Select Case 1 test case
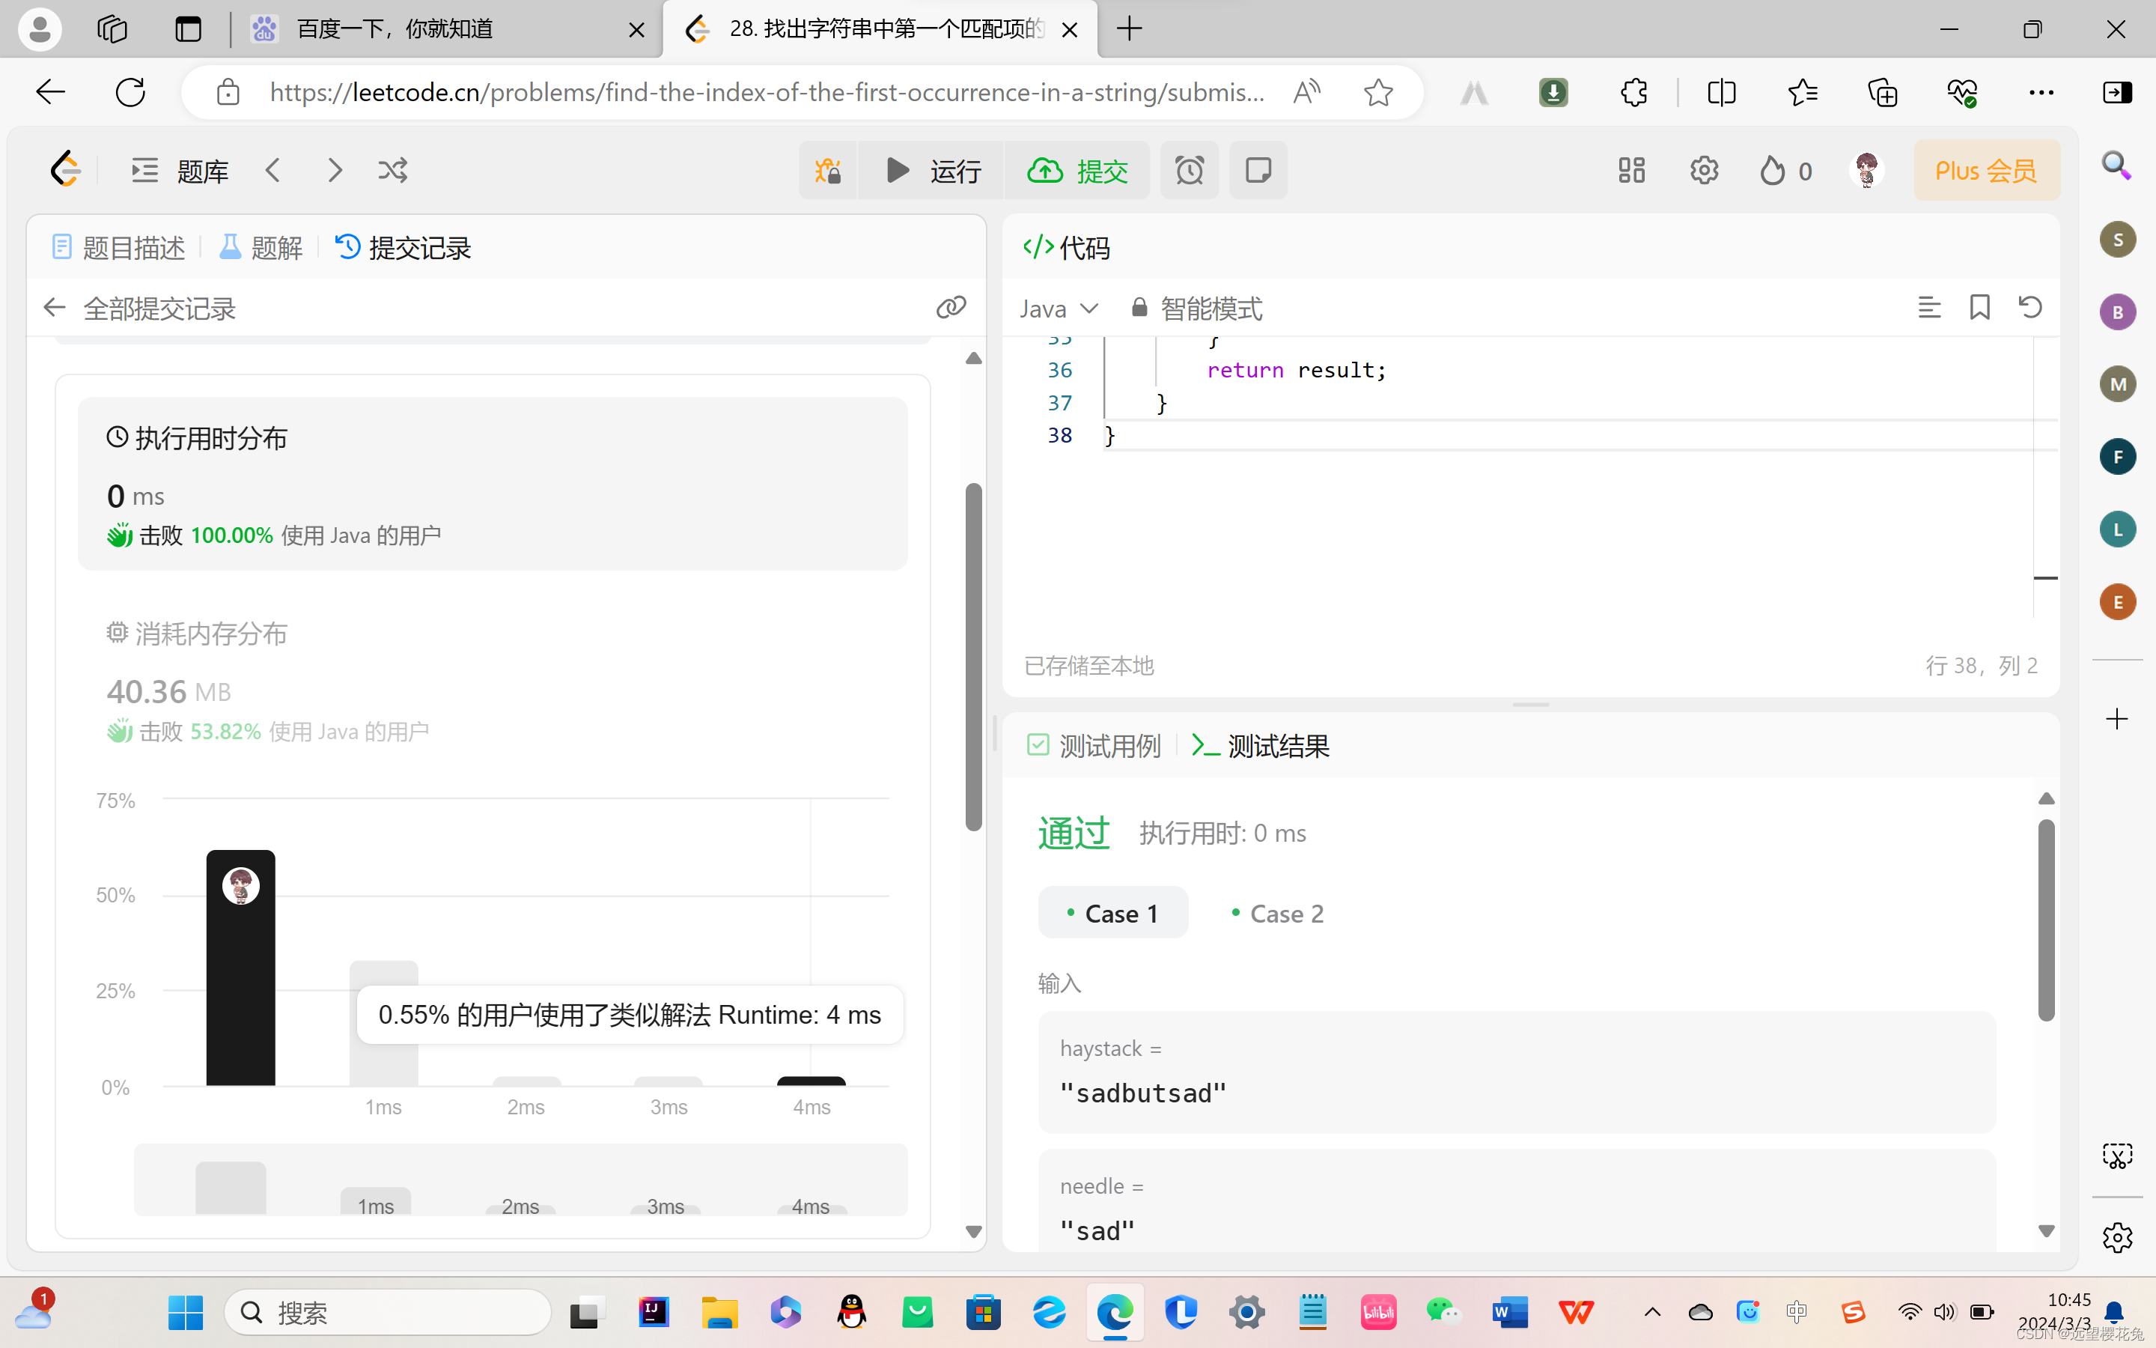This screenshot has height=1348, width=2156. (1112, 913)
